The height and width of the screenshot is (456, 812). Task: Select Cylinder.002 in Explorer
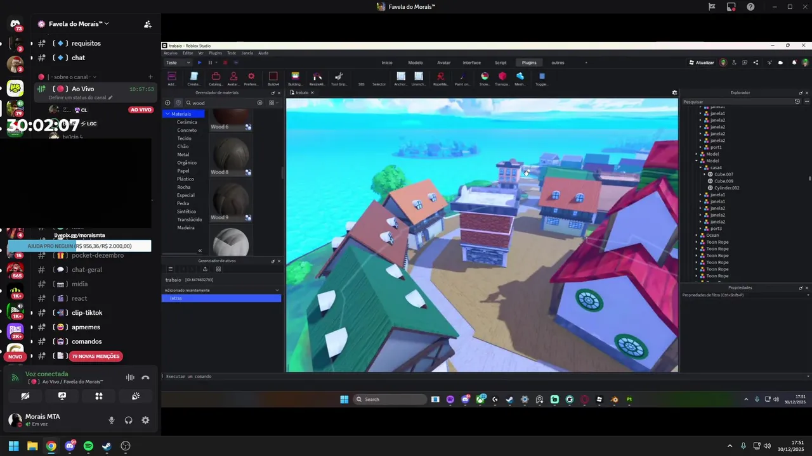[x=726, y=188]
